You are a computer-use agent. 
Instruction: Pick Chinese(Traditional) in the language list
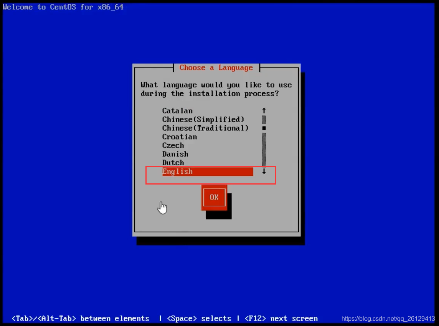pos(205,128)
